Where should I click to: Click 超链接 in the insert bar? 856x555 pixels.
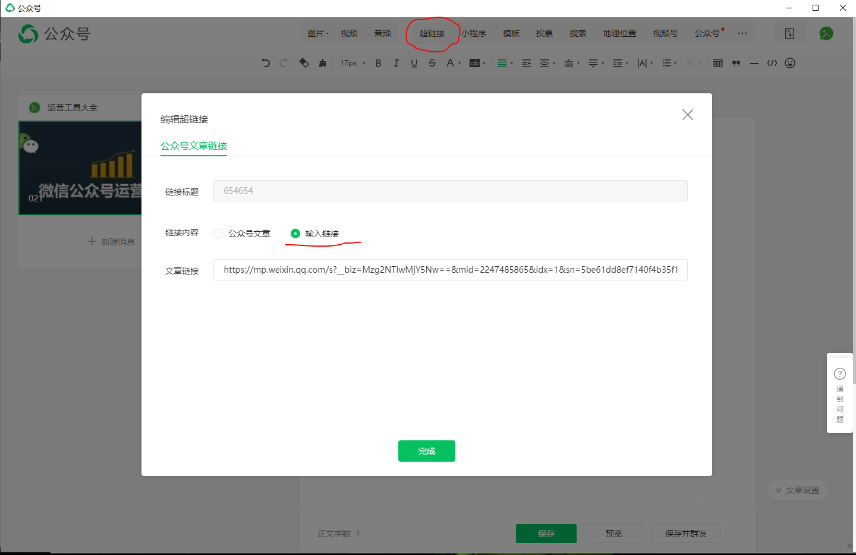click(x=432, y=33)
